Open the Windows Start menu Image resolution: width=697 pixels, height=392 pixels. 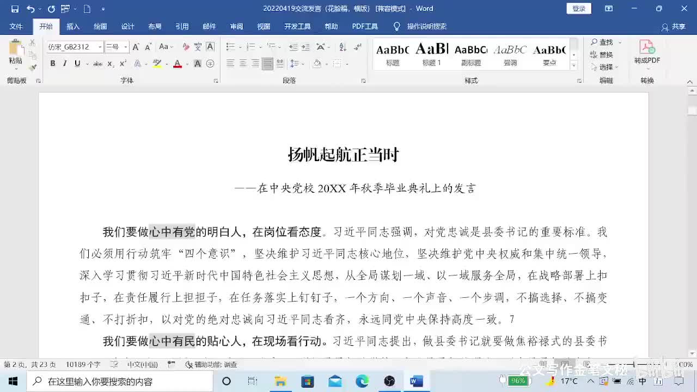tap(13, 381)
